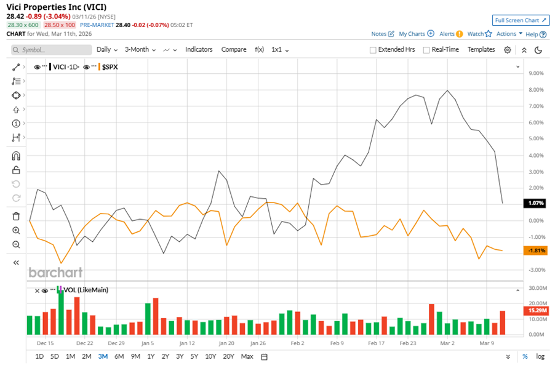This screenshot has height=368, width=555.
Task: Zoom in using the plus magnifier
Action: tap(16, 230)
